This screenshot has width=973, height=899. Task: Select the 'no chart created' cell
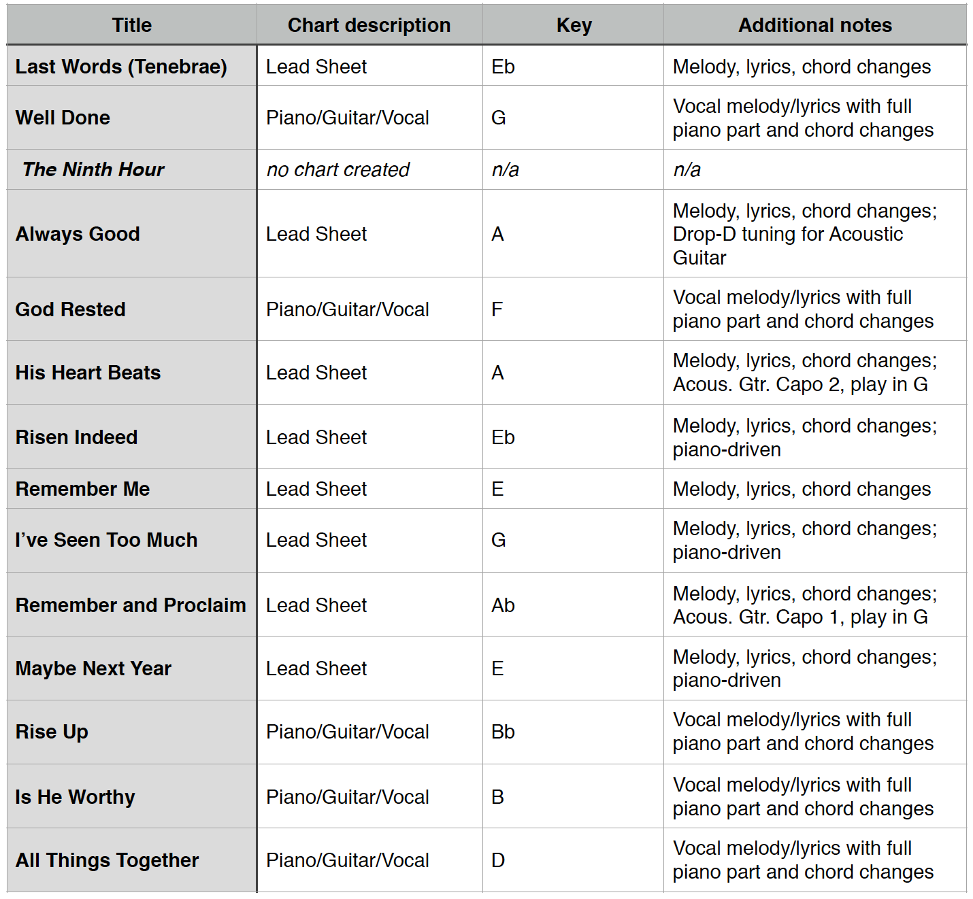(337, 169)
